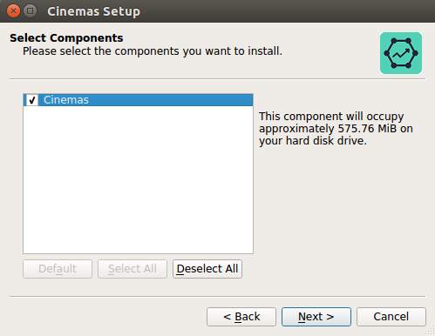Go back with the Back button

[x=241, y=317]
